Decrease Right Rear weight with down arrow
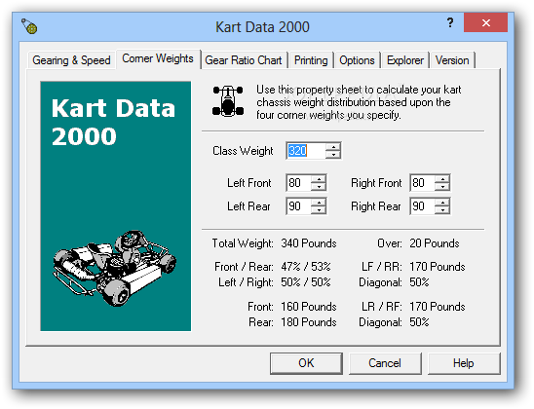534x409 pixels. [x=442, y=210]
